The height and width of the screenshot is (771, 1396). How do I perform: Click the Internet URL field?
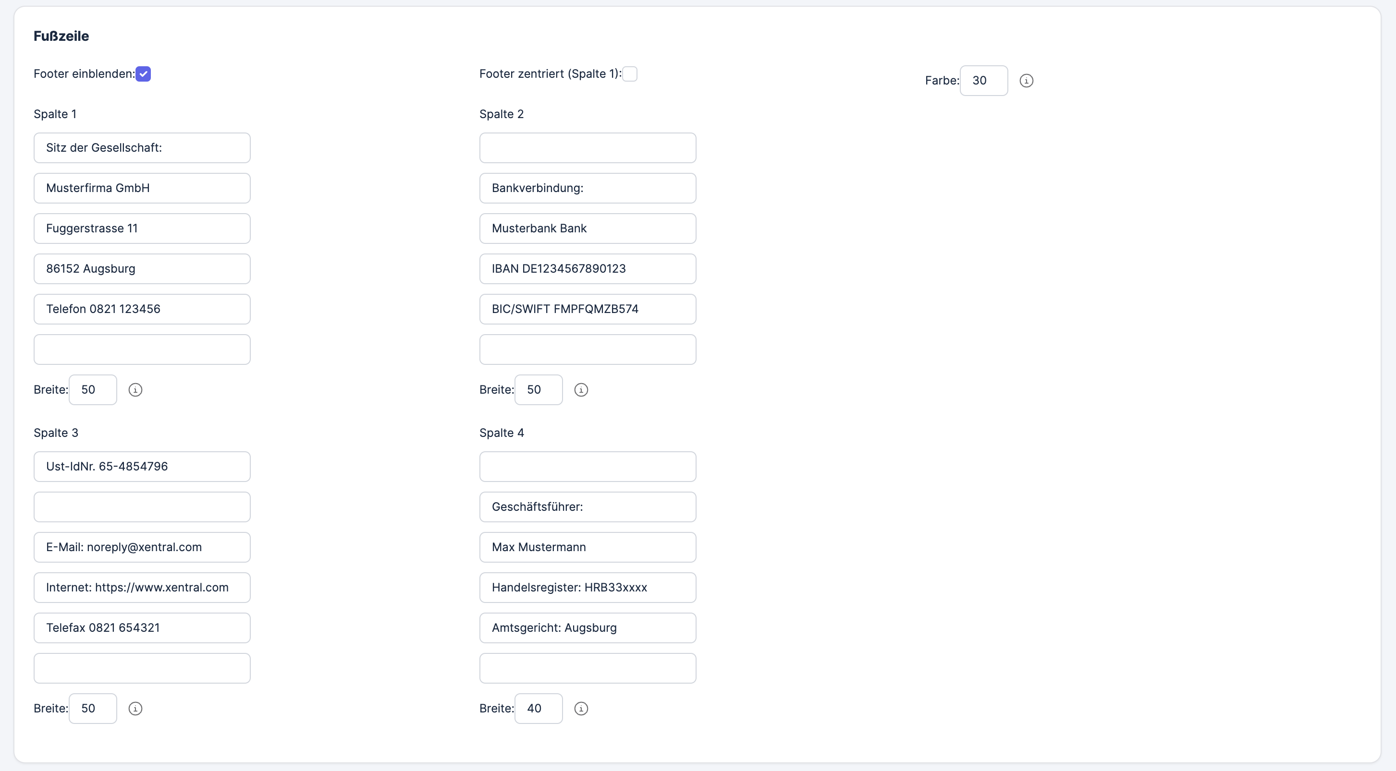(142, 588)
